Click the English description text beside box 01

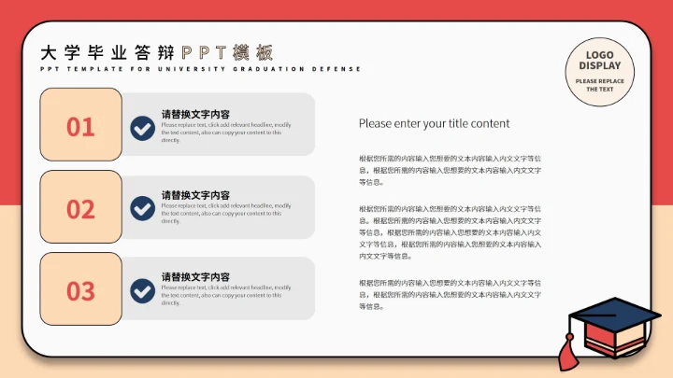point(225,133)
